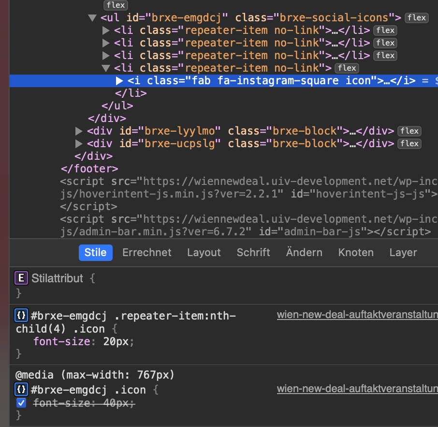Expand the first repeater-item li element
Image resolution: width=438 pixels, height=427 pixels.
click(x=105, y=30)
